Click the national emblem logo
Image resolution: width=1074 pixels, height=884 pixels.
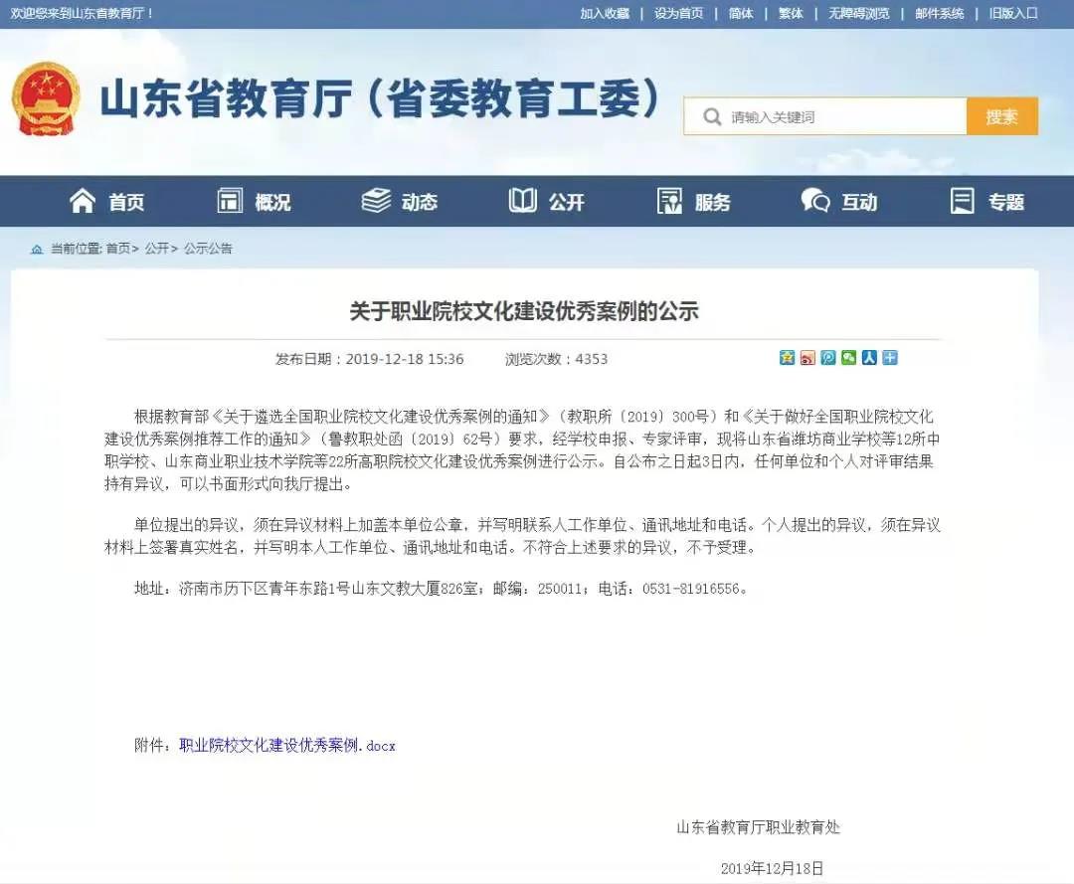coord(46,99)
